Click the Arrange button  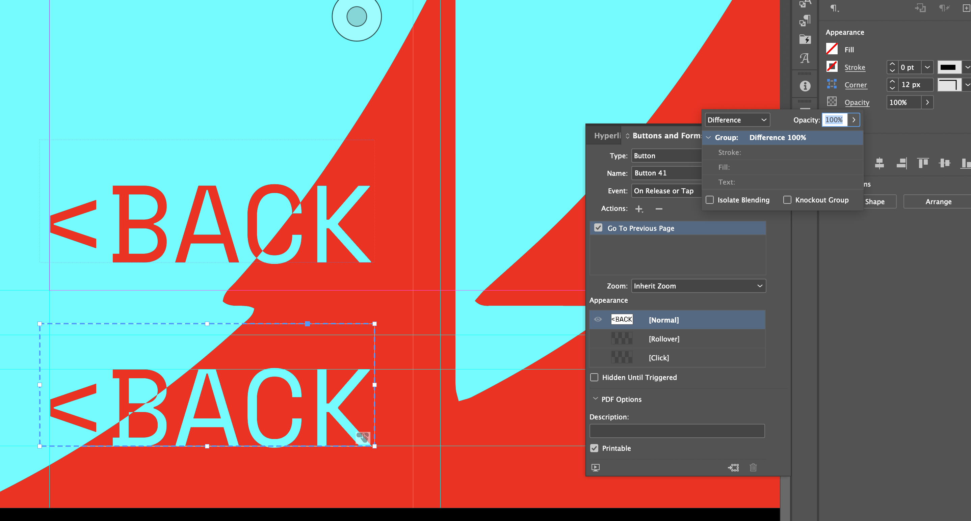938,201
